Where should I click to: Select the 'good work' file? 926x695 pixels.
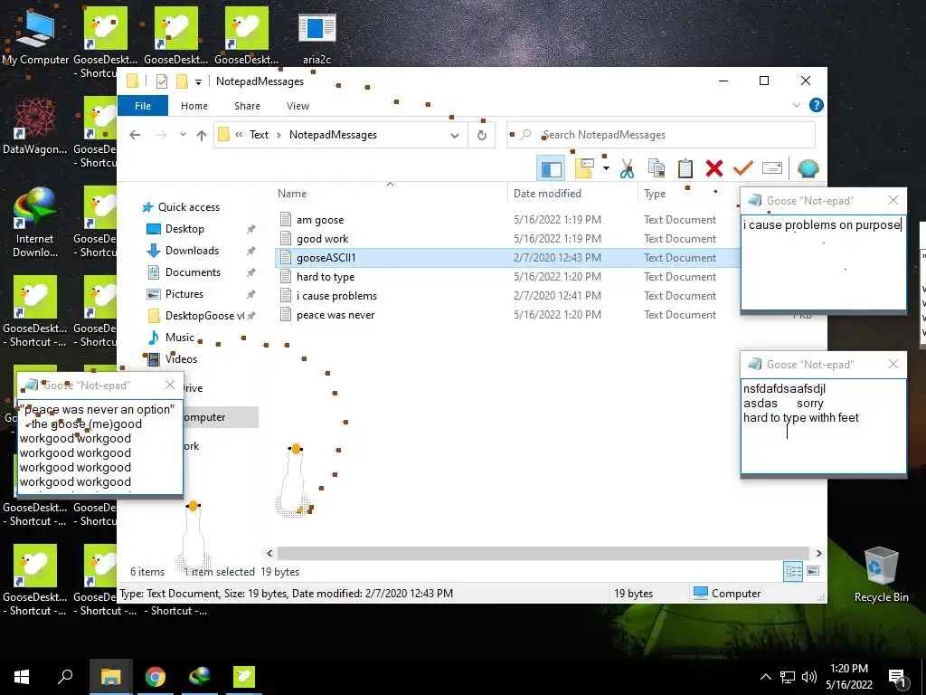323,239
